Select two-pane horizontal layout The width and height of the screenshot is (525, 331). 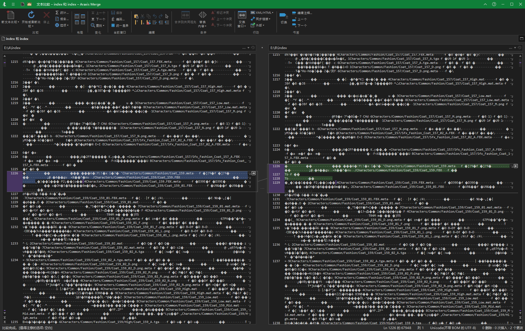(77, 22)
